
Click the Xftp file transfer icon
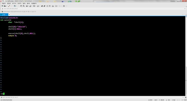tap(42, 6)
